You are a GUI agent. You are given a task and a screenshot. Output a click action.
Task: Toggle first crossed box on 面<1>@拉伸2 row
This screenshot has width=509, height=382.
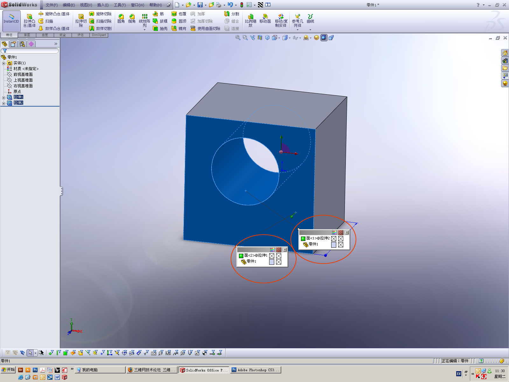point(334,239)
